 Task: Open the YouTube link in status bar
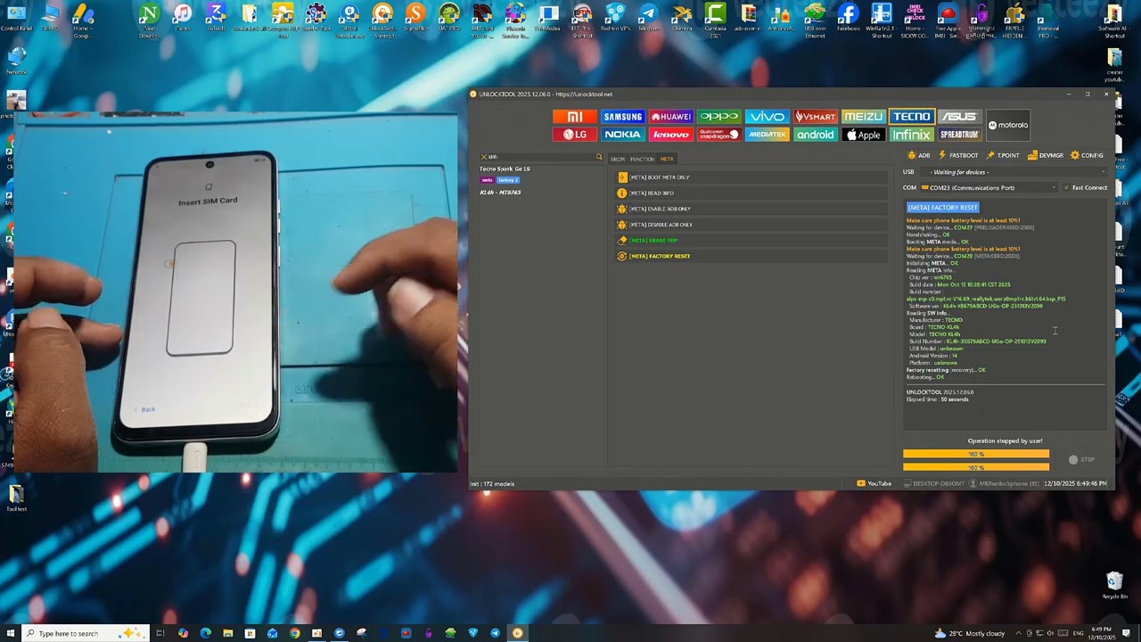pos(874,483)
